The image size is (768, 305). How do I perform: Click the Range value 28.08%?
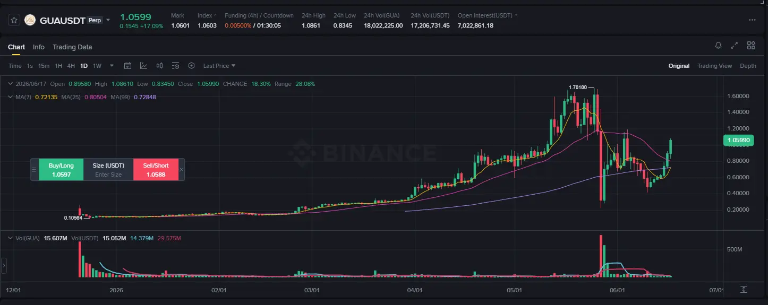click(305, 84)
